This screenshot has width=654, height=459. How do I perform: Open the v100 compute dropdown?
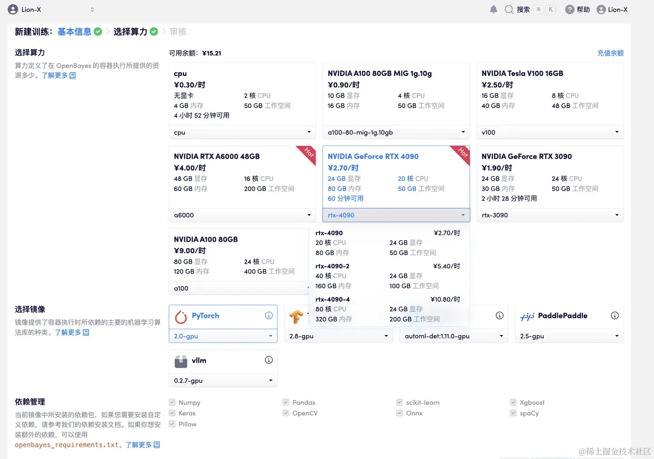pos(550,132)
